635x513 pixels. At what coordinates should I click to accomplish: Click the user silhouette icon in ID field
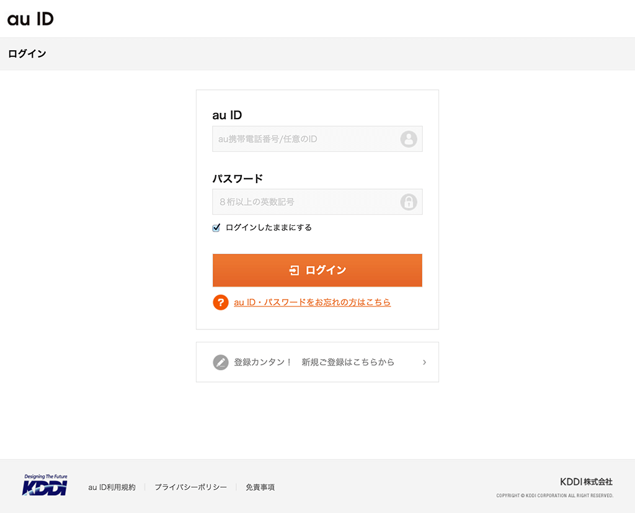coord(409,139)
